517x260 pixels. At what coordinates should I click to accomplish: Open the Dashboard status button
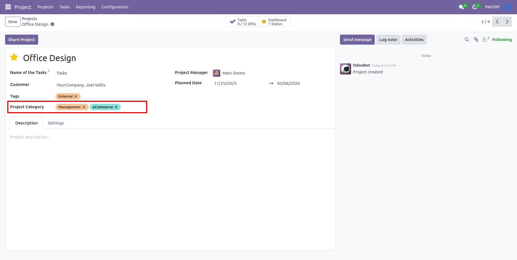pyautogui.click(x=275, y=22)
